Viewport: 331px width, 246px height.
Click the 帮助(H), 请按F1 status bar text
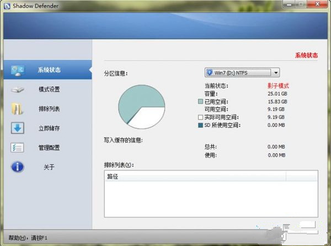point(28,238)
